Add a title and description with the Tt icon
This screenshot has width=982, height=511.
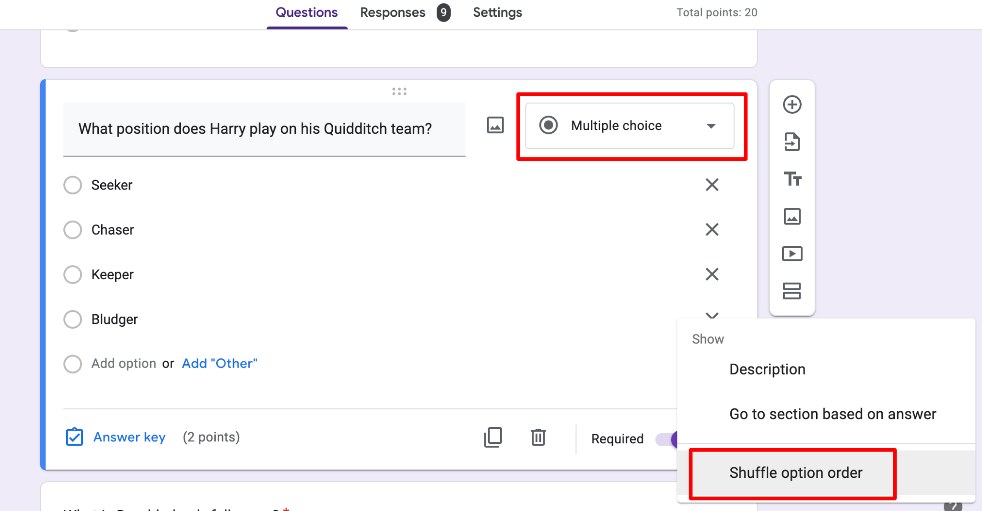(792, 179)
